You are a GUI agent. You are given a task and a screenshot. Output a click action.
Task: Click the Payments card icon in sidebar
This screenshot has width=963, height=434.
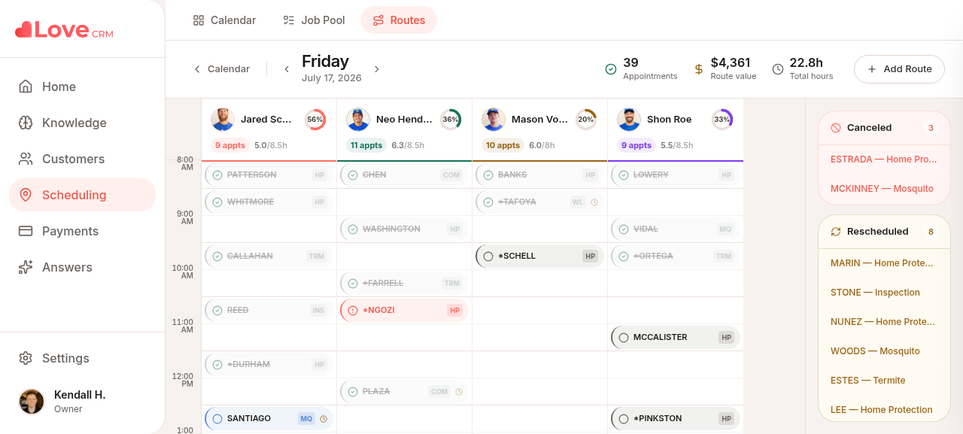click(x=26, y=231)
